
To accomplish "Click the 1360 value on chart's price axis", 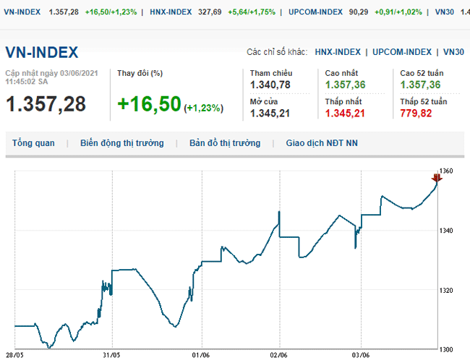I will [x=446, y=171].
